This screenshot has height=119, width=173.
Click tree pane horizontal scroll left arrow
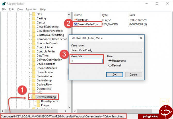(3, 111)
